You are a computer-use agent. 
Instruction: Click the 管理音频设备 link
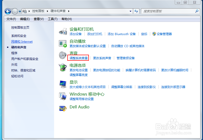pyautogui.click(x=126, y=58)
